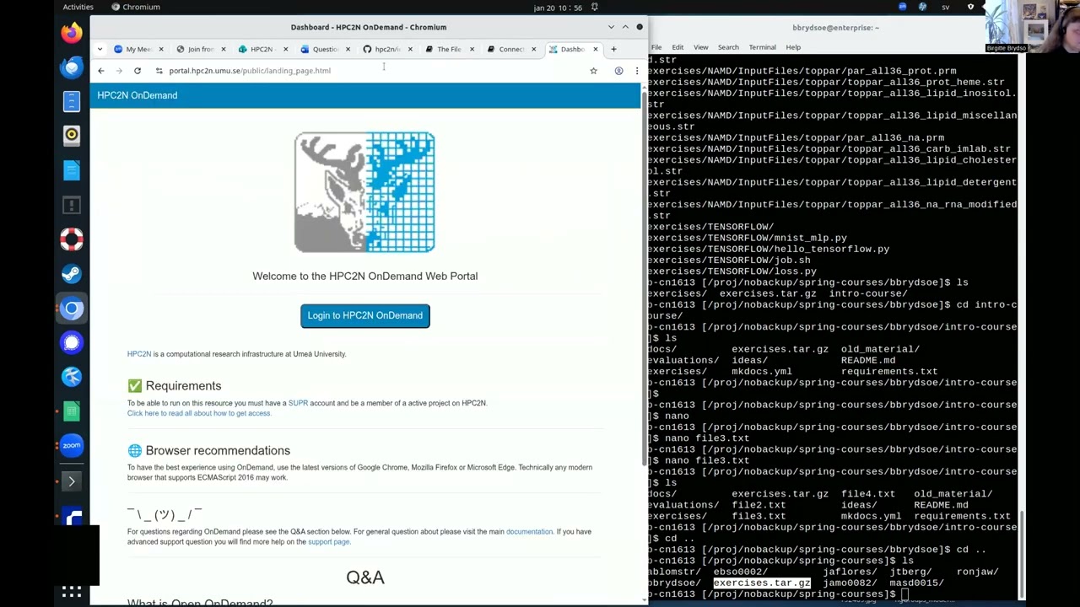Viewport: 1080px width, 607px height.
Task: Open Chromium app menu in top bar
Action: pyautogui.click(x=136, y=7)
